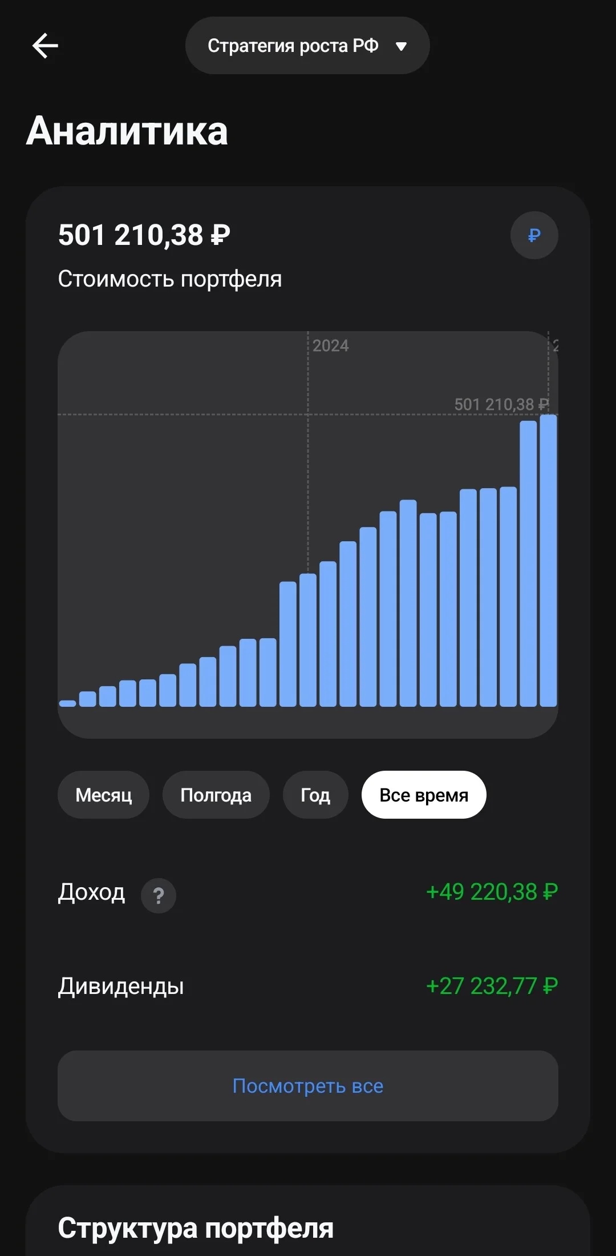Viewport: 616px width, 1256px height.
Task: Open the Стратегия роста РФ portfolio selector
Action: tap(307, 45)
